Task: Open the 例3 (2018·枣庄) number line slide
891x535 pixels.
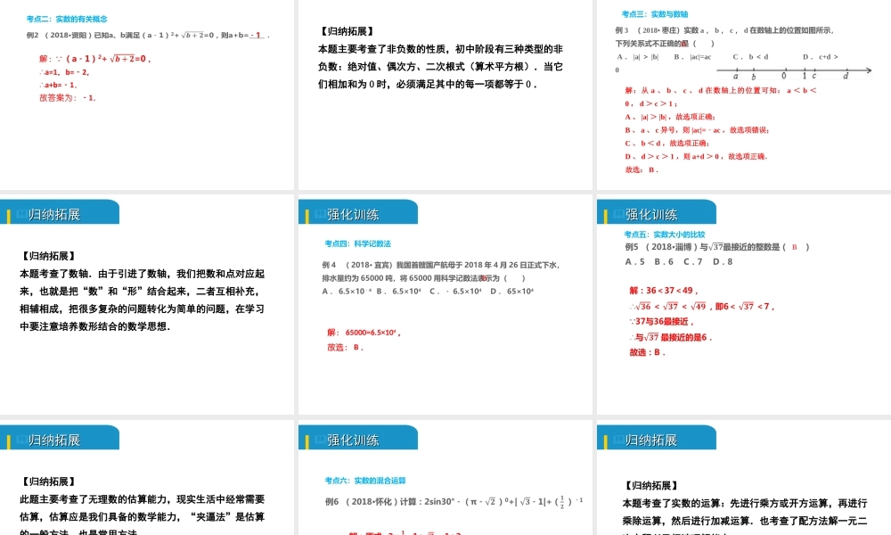Action: (744, 95)
